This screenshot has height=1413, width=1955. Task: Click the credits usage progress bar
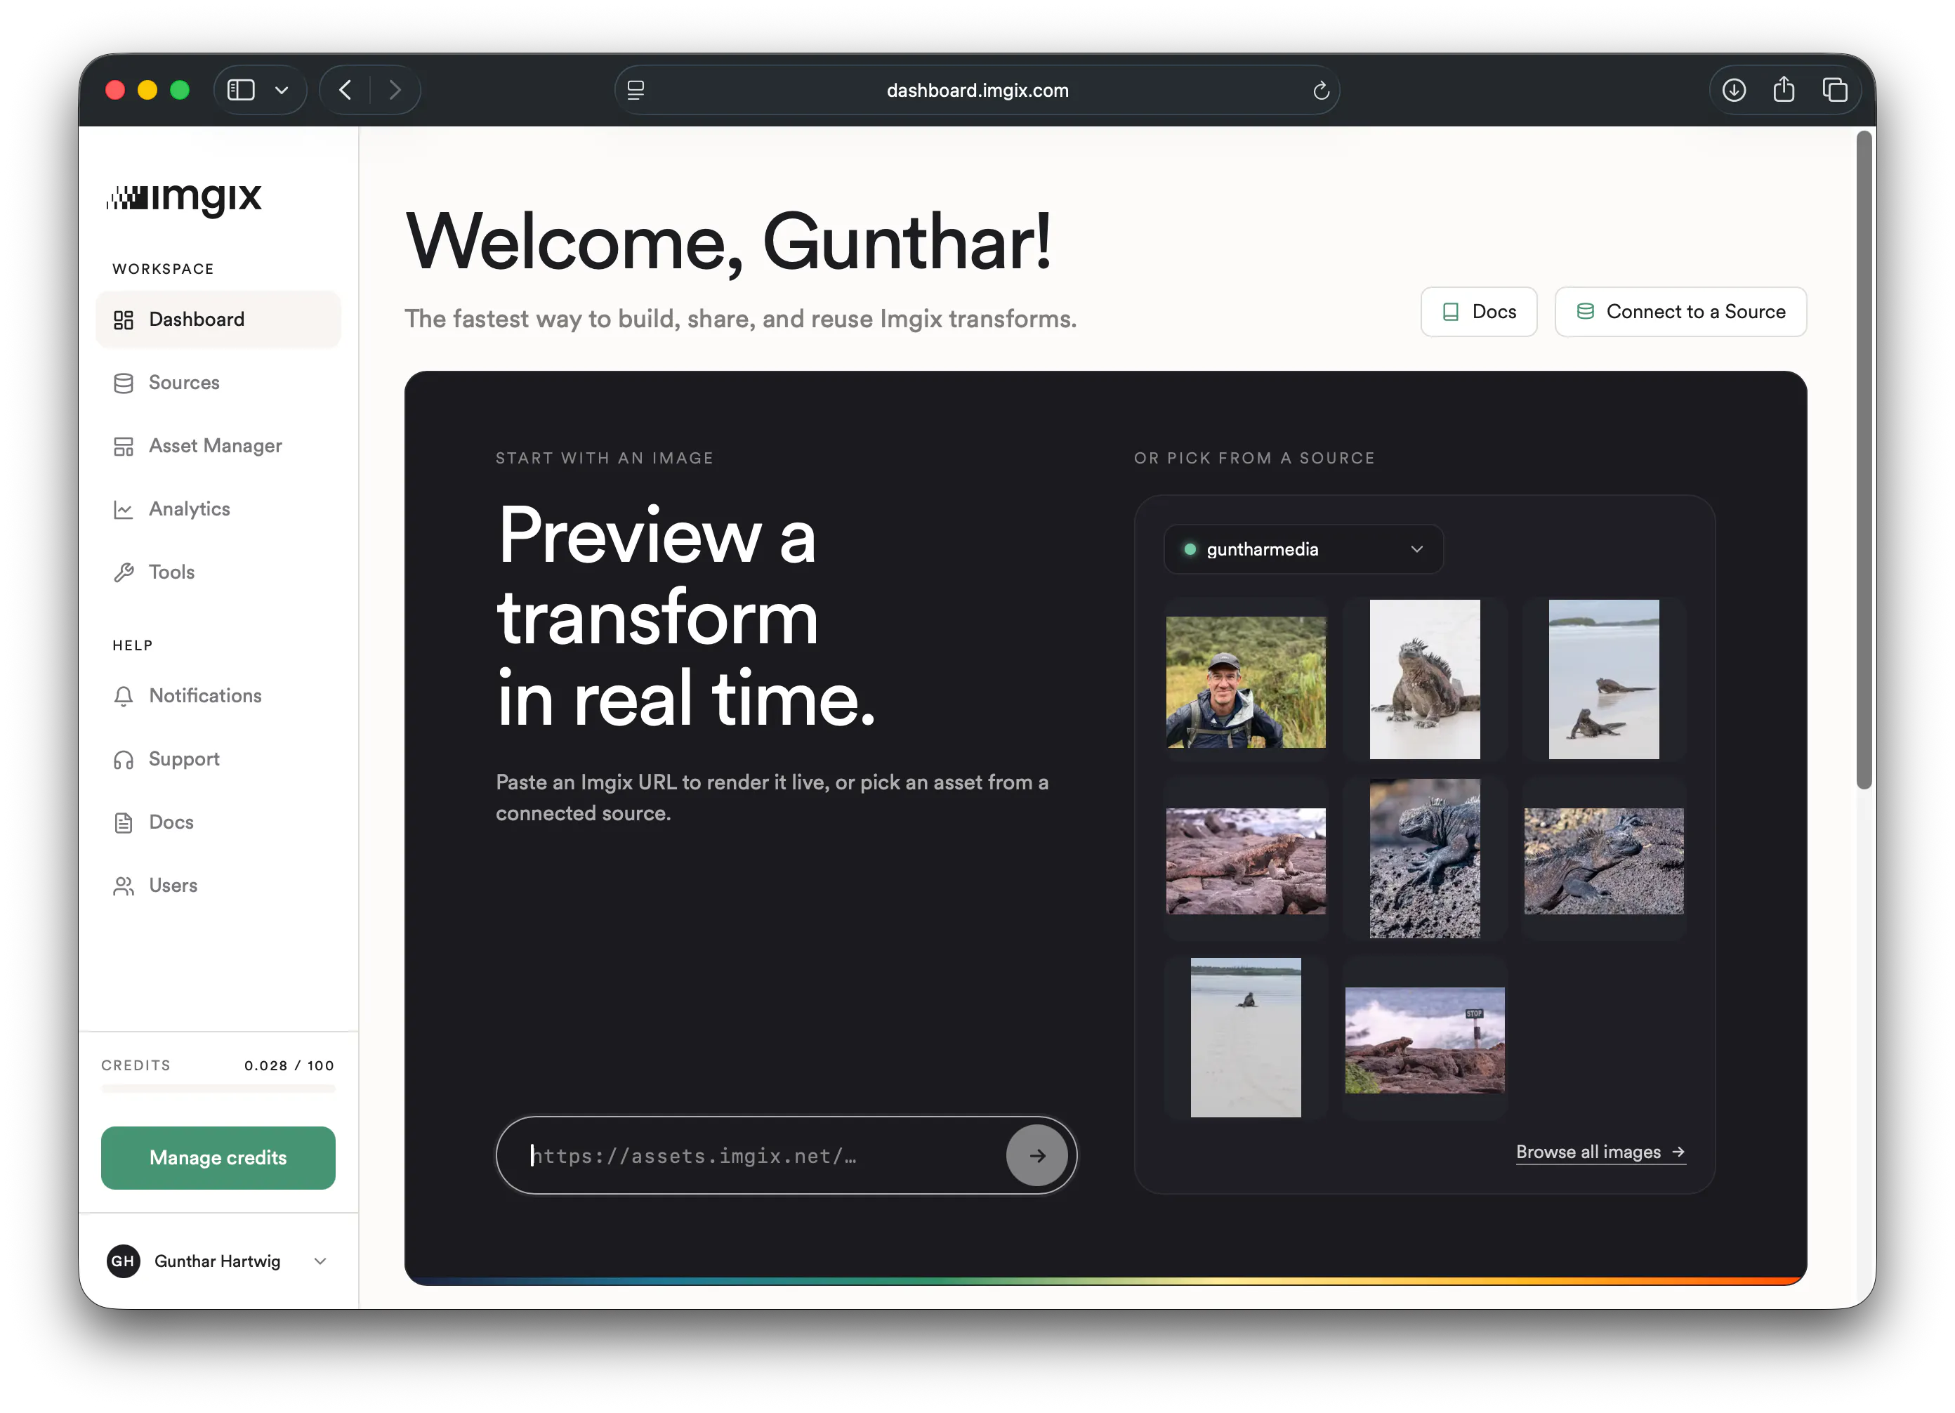[x=218, y=1090]
